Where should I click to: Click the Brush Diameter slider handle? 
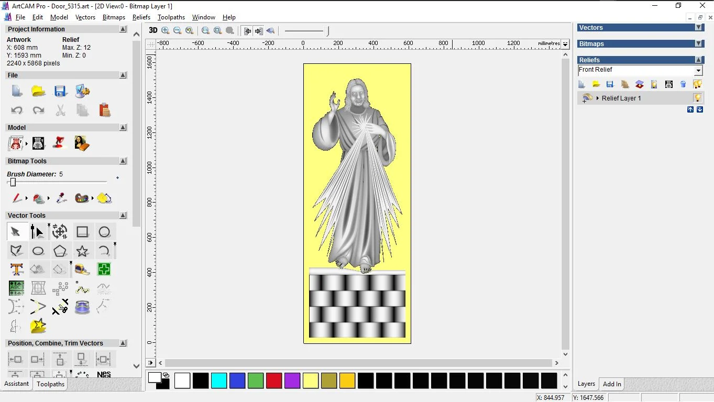pos(13,182)
